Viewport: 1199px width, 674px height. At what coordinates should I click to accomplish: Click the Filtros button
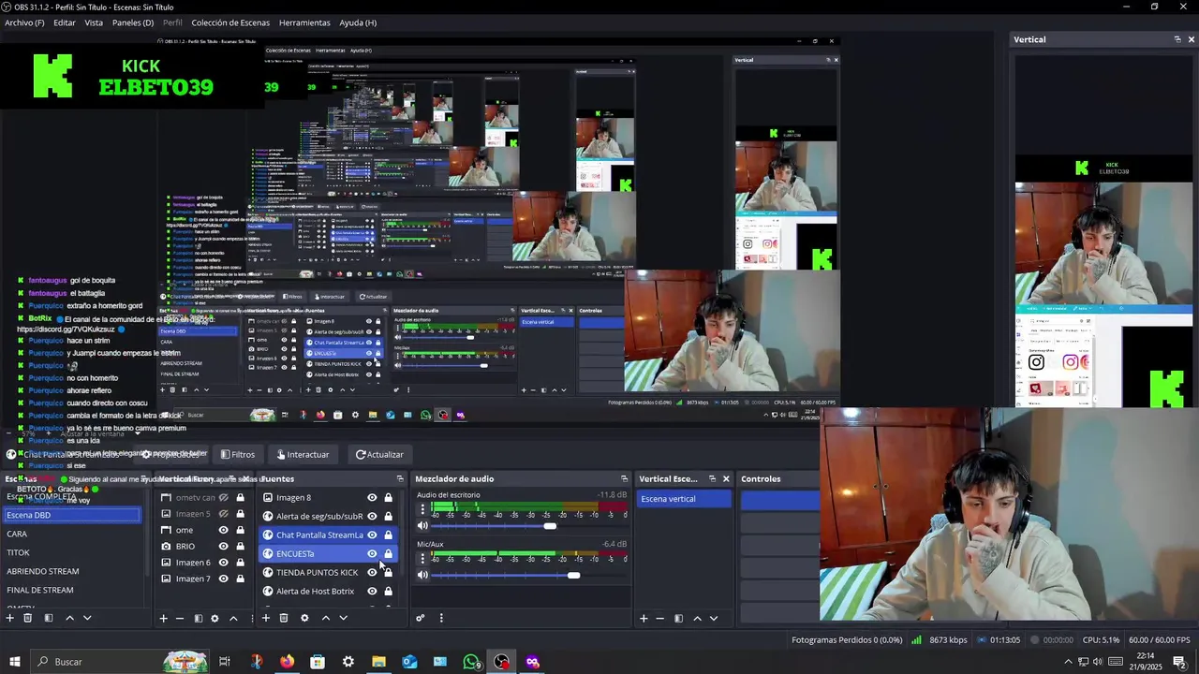(x=237, y=454)
